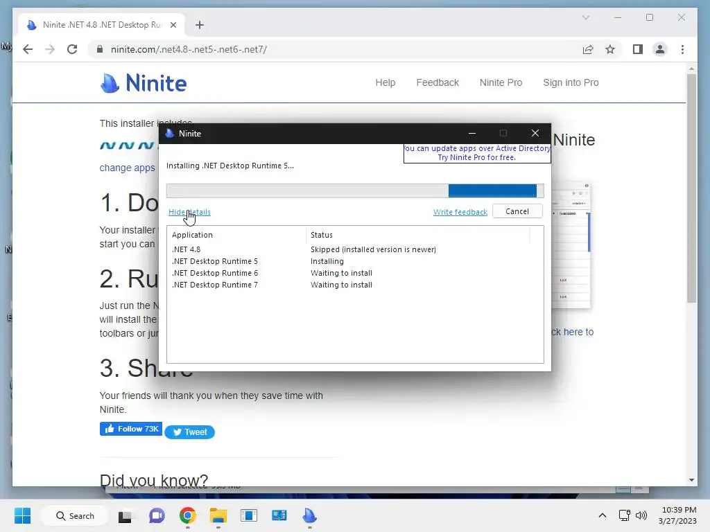
Task: Go back to the previous page in Chrome
Action: click(28, 49)
